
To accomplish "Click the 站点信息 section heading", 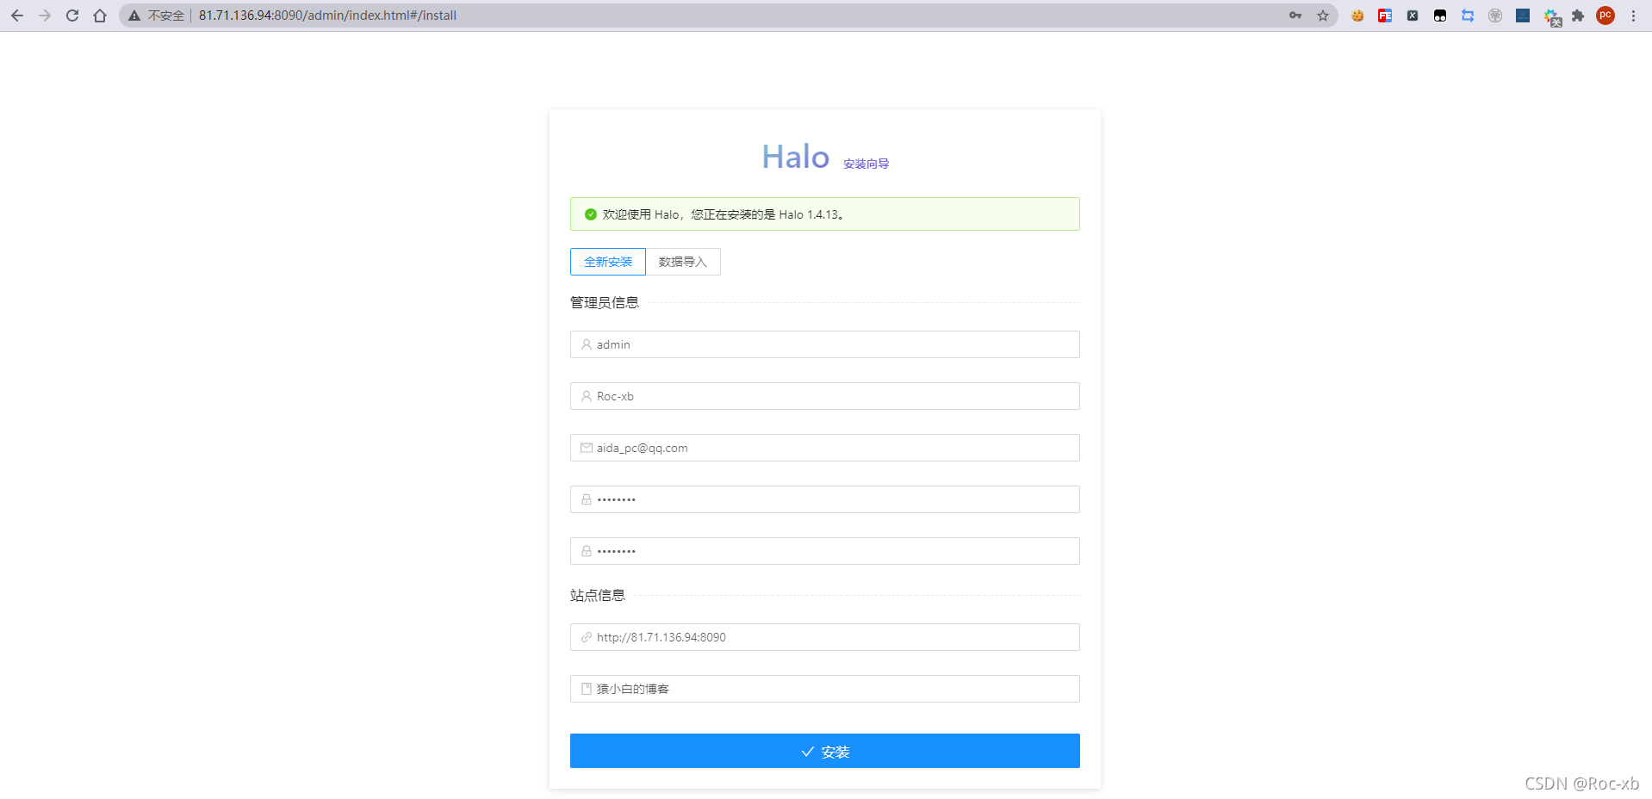I will click(598, 595).
